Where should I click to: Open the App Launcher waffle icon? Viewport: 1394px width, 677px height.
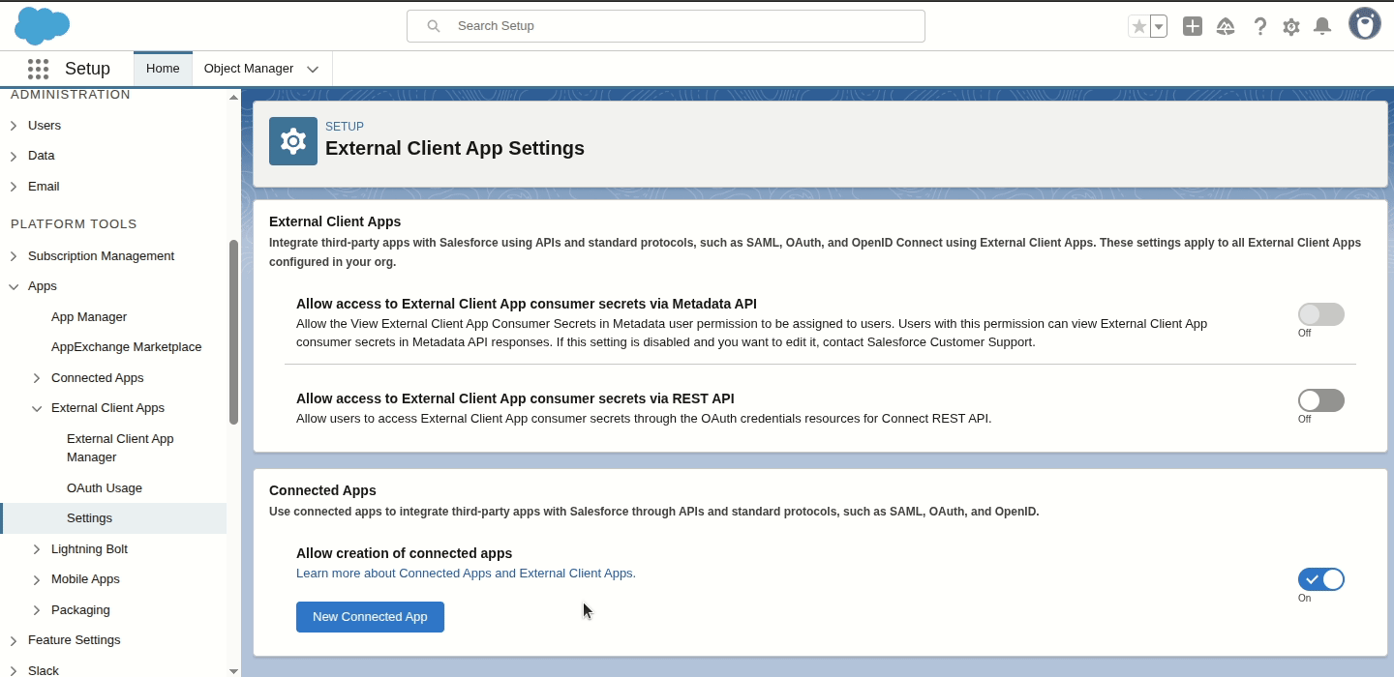(x=38, y=69)
